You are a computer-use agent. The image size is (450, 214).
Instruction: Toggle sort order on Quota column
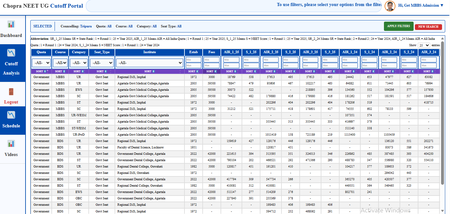41,71
